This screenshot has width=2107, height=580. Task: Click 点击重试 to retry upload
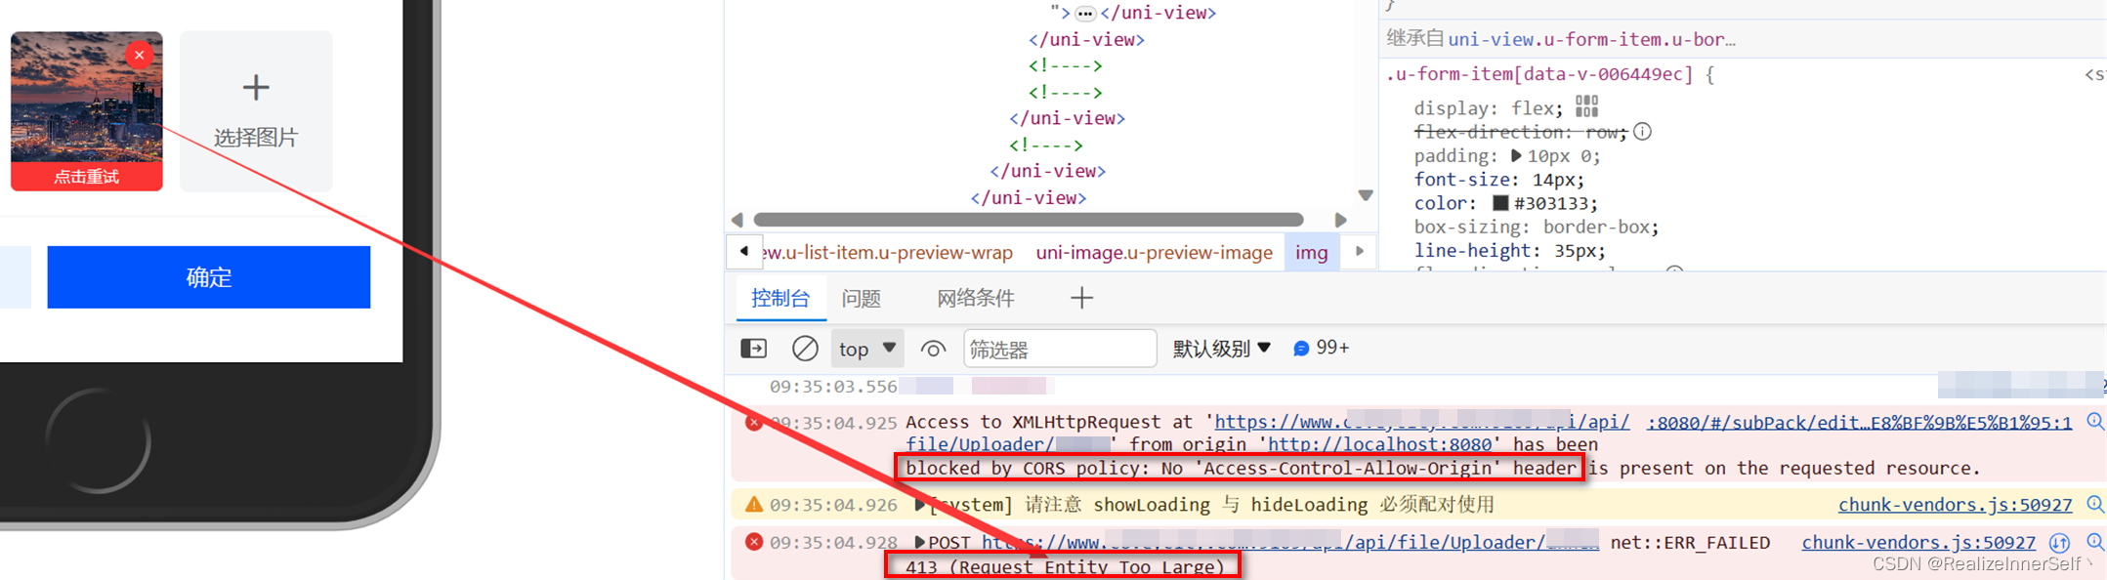pyautogui.click(x=86, y=177)
